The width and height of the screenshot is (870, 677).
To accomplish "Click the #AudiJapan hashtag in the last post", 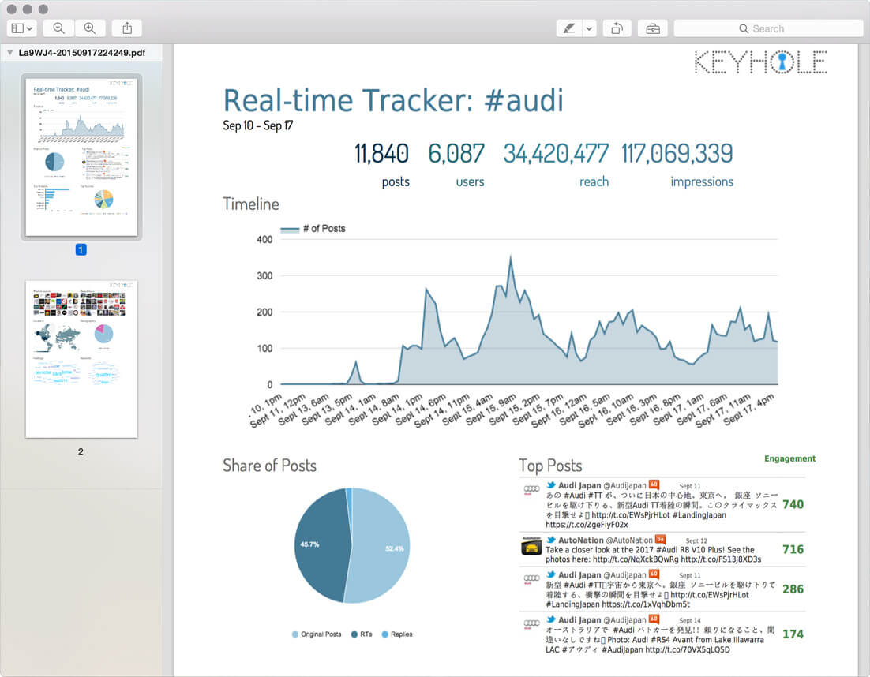I will coord(622,650).
